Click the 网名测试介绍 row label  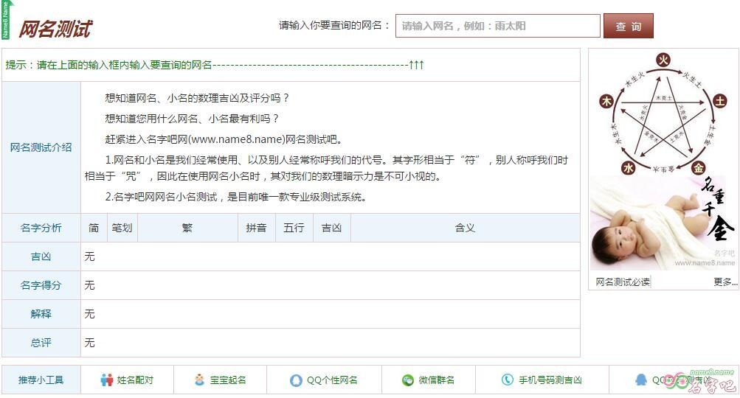tap(41, 147)
